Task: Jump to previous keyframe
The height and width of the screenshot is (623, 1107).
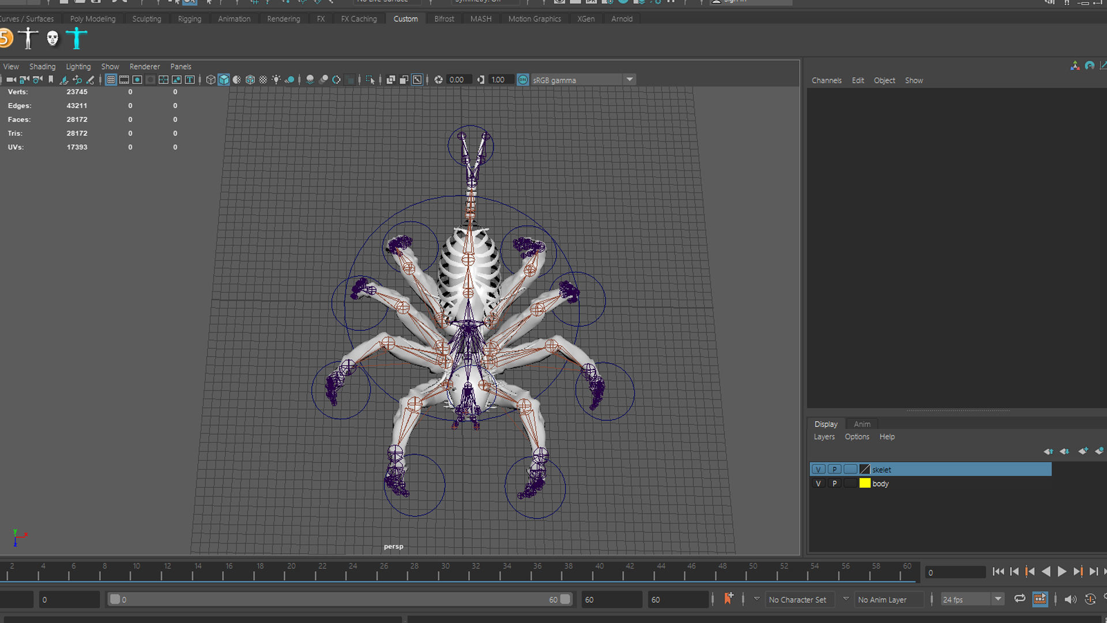Action: pyautogui.click(x=1030, y=572)
